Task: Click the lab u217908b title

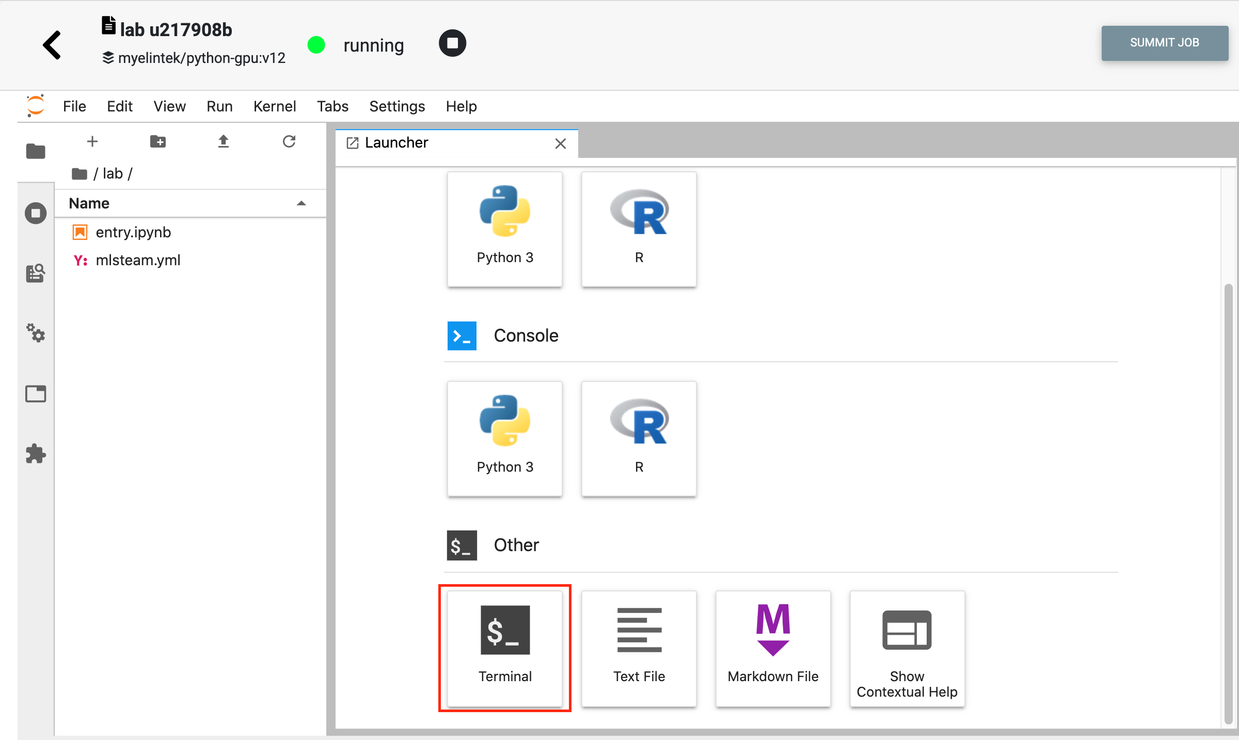Action: click(x=176, y=30)
